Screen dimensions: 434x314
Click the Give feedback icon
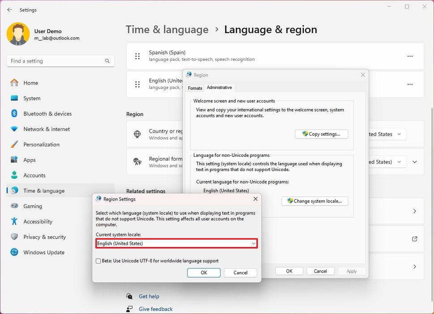[x=129, y=309]
